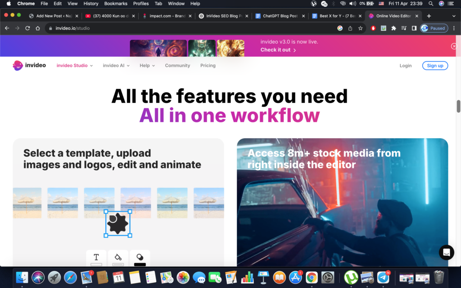Open the Bookmarks menu in the menu bar
This screenshot has width=461, height=288.
click(x=115, y=4)
